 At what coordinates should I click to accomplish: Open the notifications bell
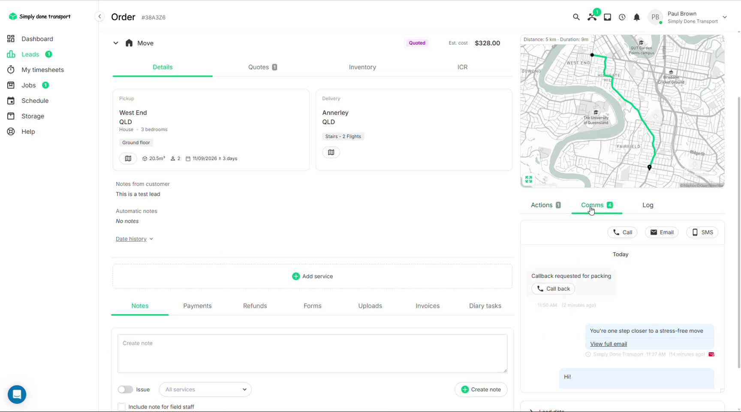(636, 17)
